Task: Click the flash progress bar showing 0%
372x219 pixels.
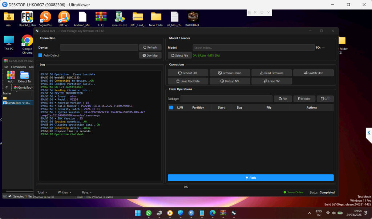Action: [x=186, y=187]
